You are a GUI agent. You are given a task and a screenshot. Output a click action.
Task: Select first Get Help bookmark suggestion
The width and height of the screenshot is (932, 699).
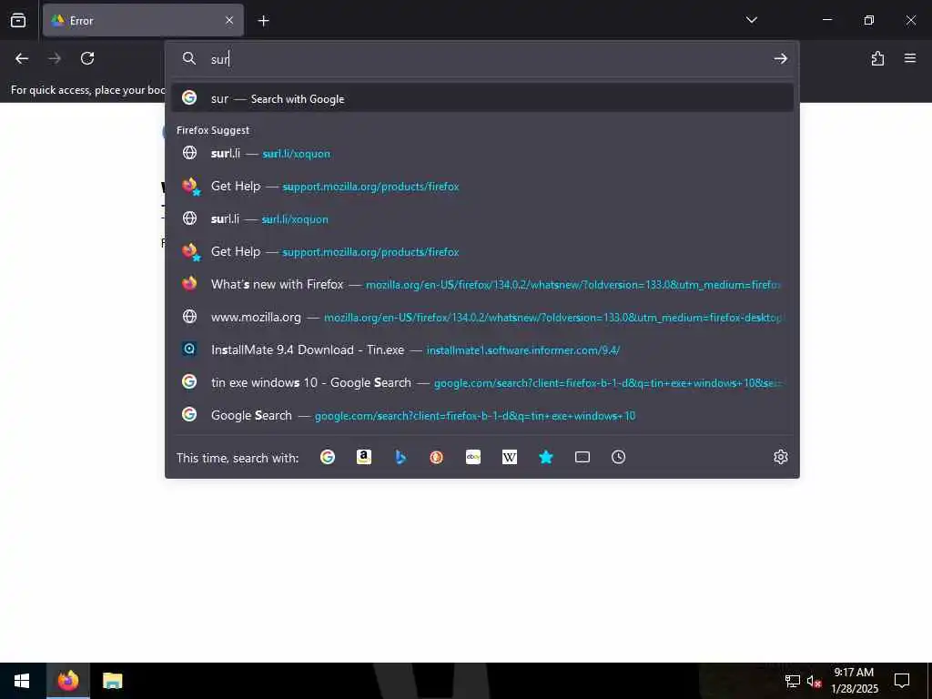pos(482,186)
